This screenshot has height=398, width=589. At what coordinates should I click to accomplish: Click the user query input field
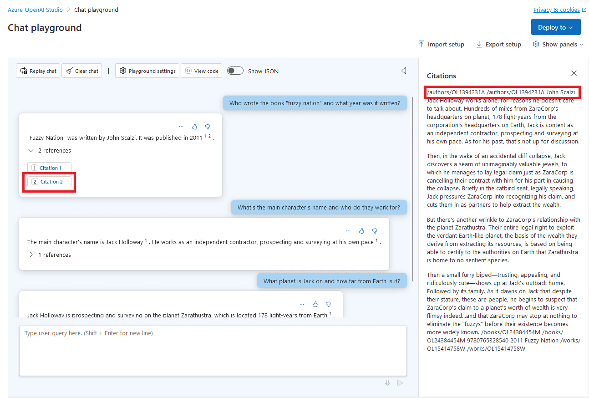(x=213, y=351)
